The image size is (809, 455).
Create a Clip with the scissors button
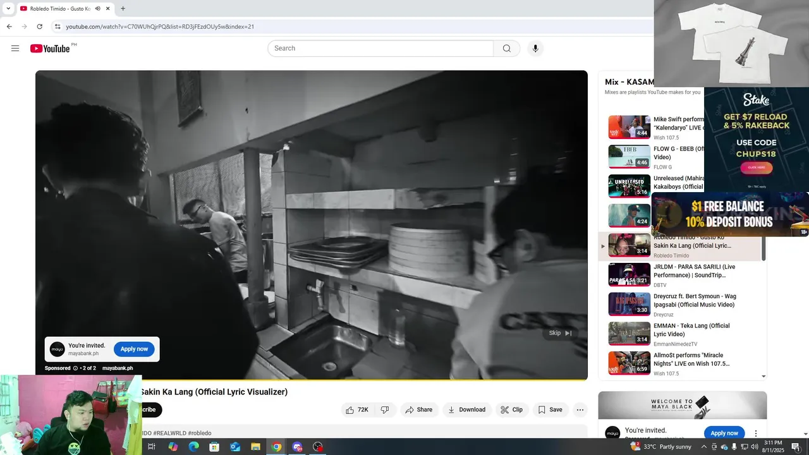pos(511,409)
